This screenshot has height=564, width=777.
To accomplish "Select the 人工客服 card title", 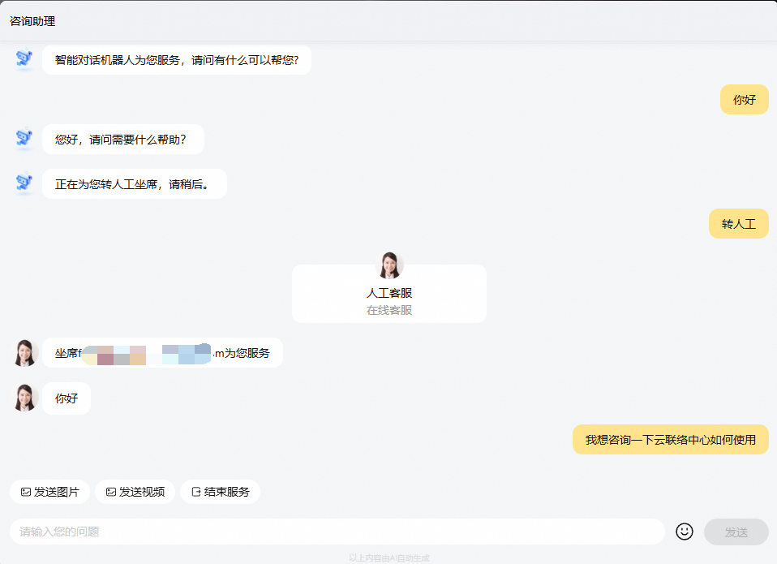I will [x=389, y=293].
